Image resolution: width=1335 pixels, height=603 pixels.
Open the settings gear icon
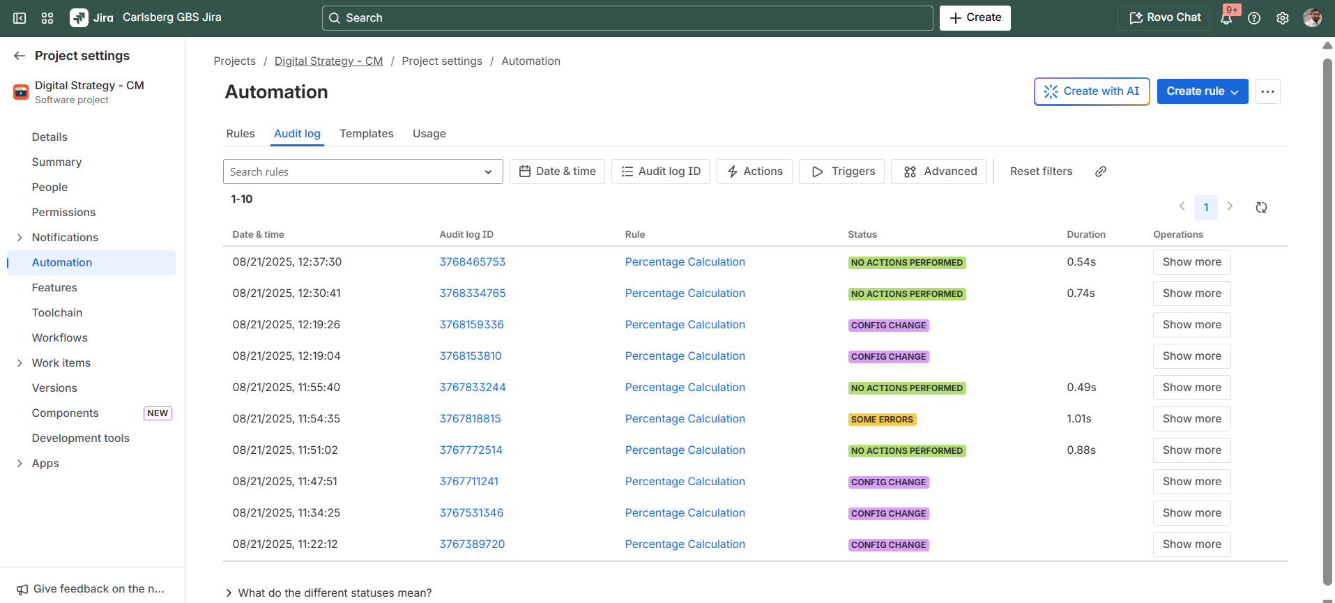pyautogui.click(x=1283, y=18)
